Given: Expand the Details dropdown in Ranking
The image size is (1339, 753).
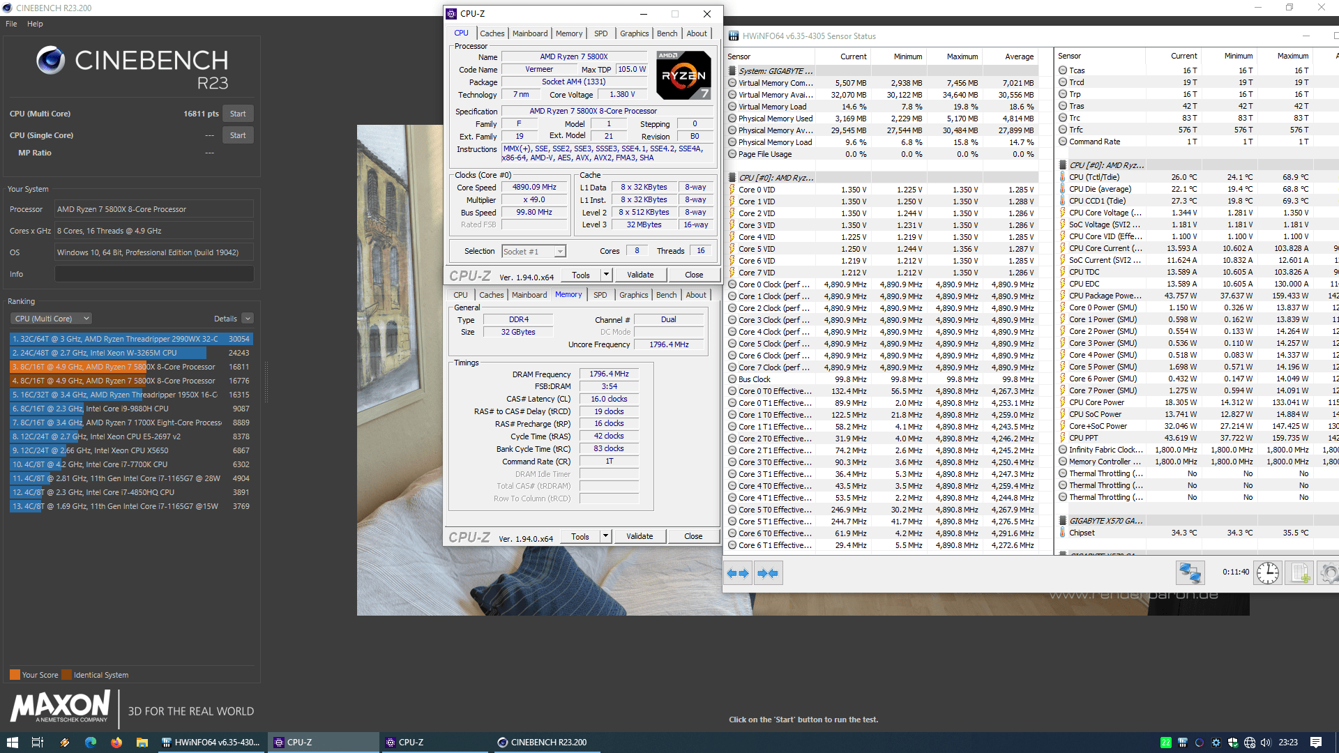Looking at the screenshot, I should [248, 319].
